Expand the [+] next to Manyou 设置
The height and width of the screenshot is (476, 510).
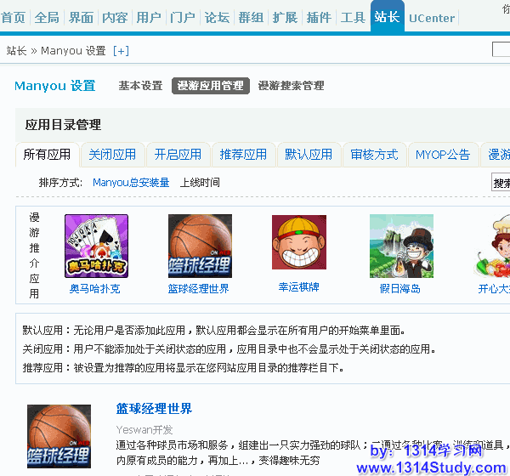[x=121, y=51]
